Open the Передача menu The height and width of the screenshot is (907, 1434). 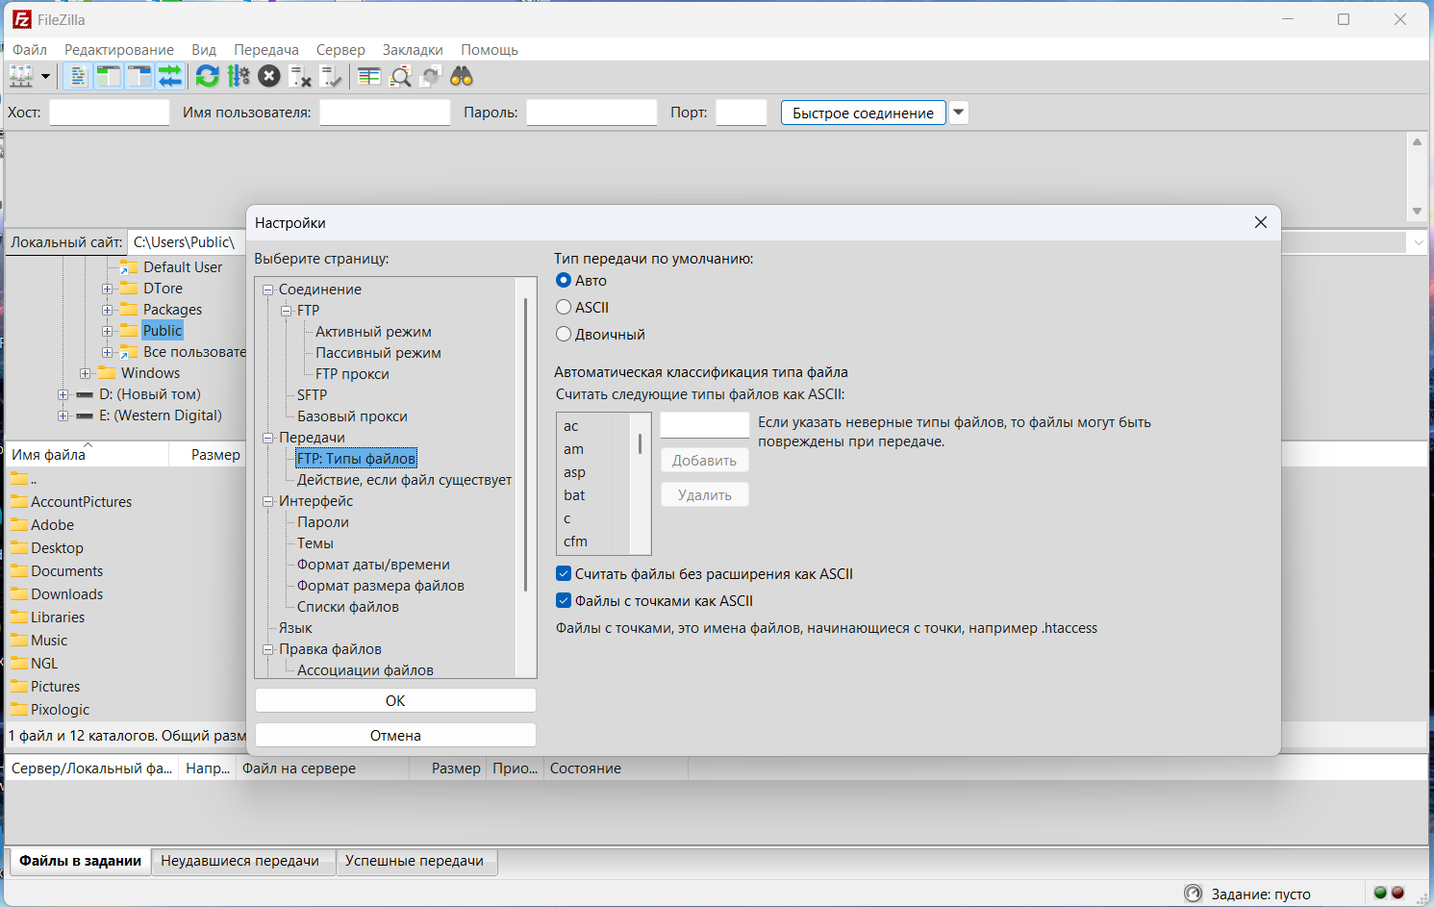click(265, 49)
